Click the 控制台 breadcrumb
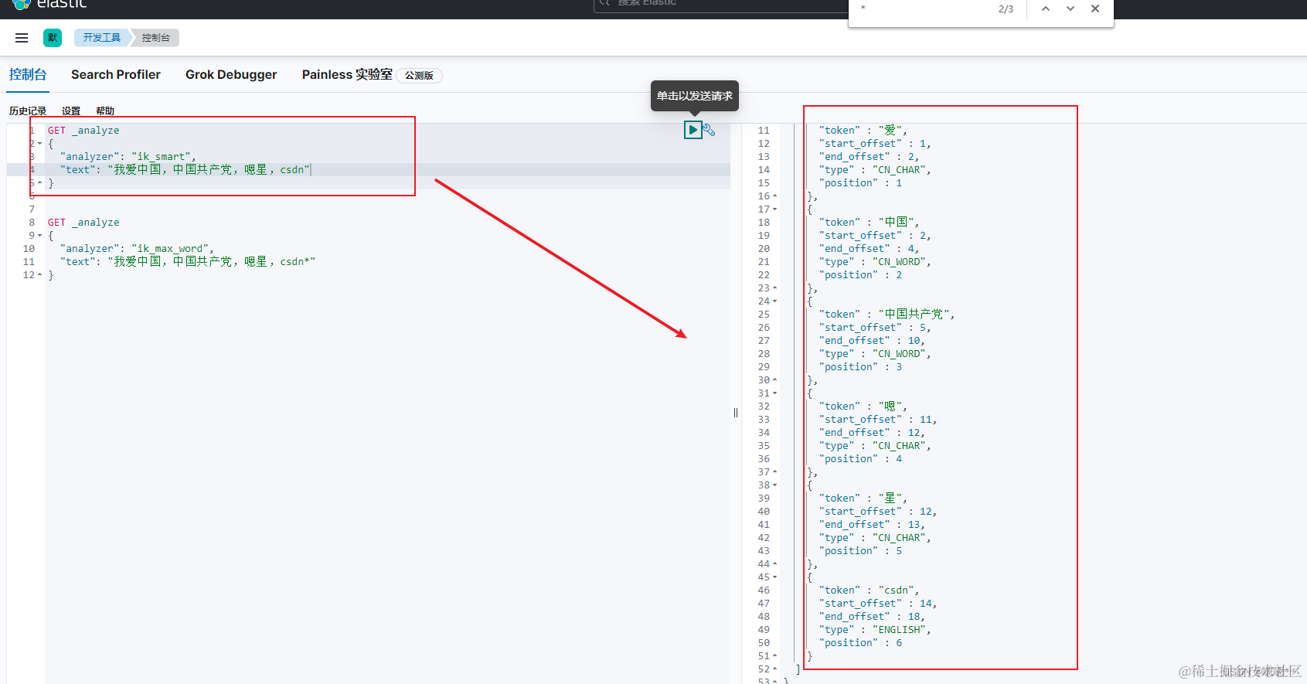Image resolution: width=1307 pixels, height=684 pixels. point(156,38)
